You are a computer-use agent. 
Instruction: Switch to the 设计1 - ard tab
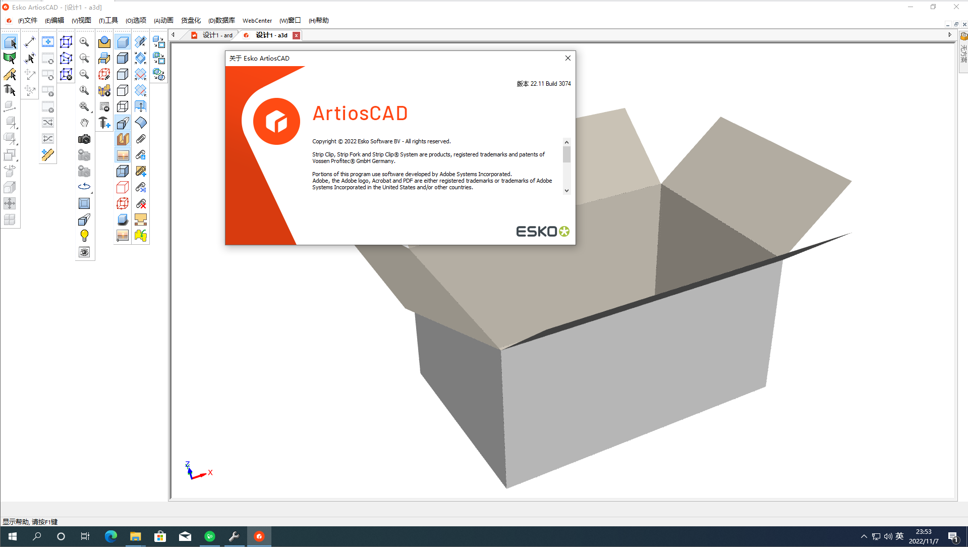click(x=216, y=35)
